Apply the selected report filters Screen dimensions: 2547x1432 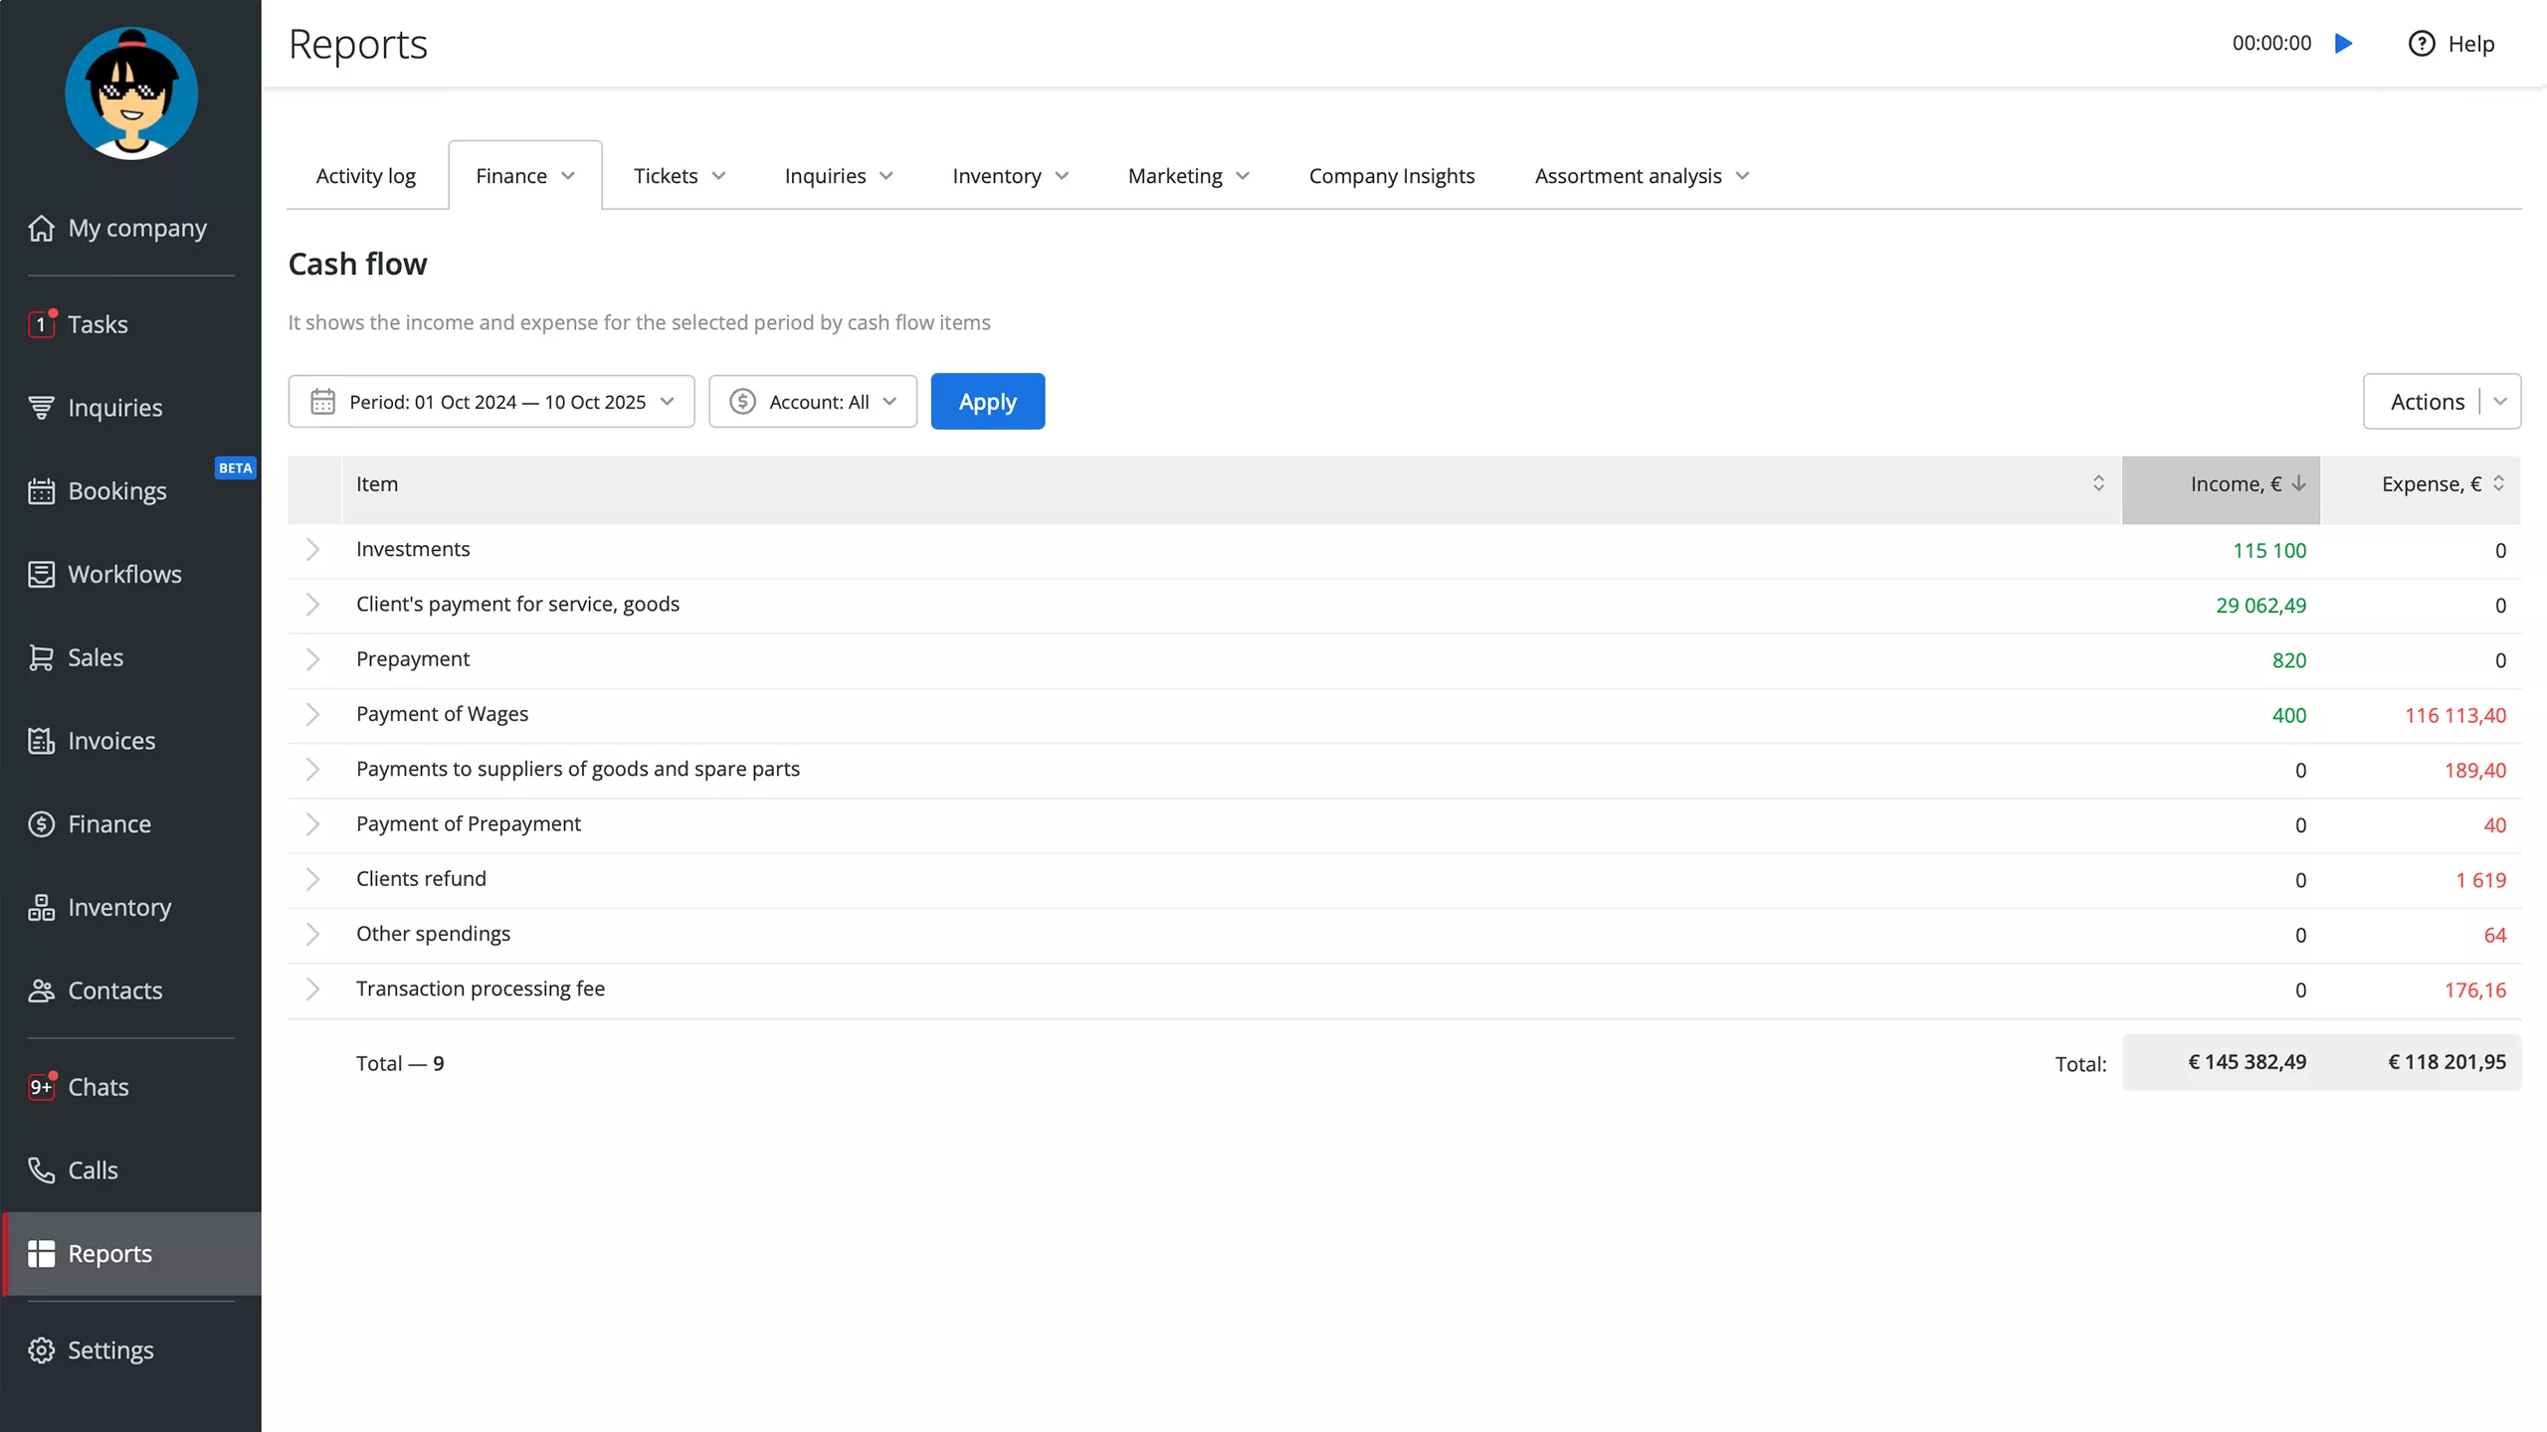tap(987, 401)
